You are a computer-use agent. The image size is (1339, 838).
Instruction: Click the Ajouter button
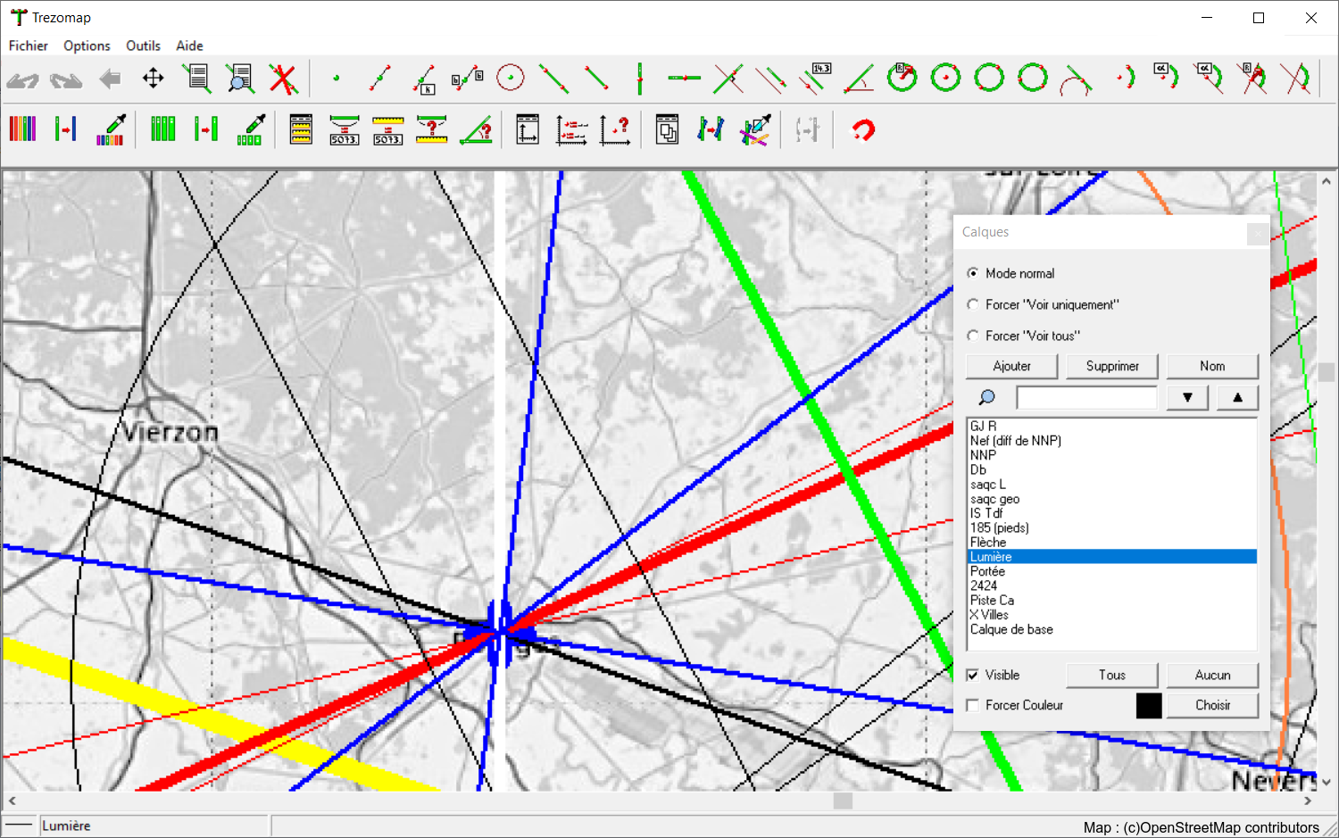point(1011,366)
